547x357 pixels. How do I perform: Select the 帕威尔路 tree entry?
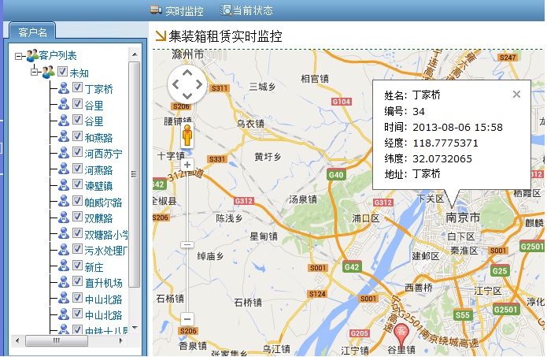(x=103, y=203)
